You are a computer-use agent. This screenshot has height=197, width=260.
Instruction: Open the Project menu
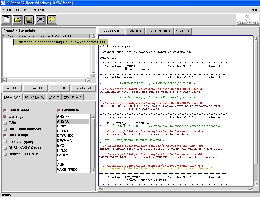click(x=7, y=10)
